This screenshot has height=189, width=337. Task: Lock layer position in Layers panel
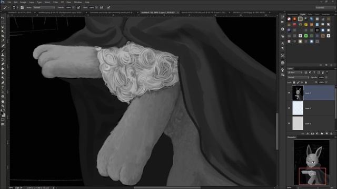pos(302,82)
